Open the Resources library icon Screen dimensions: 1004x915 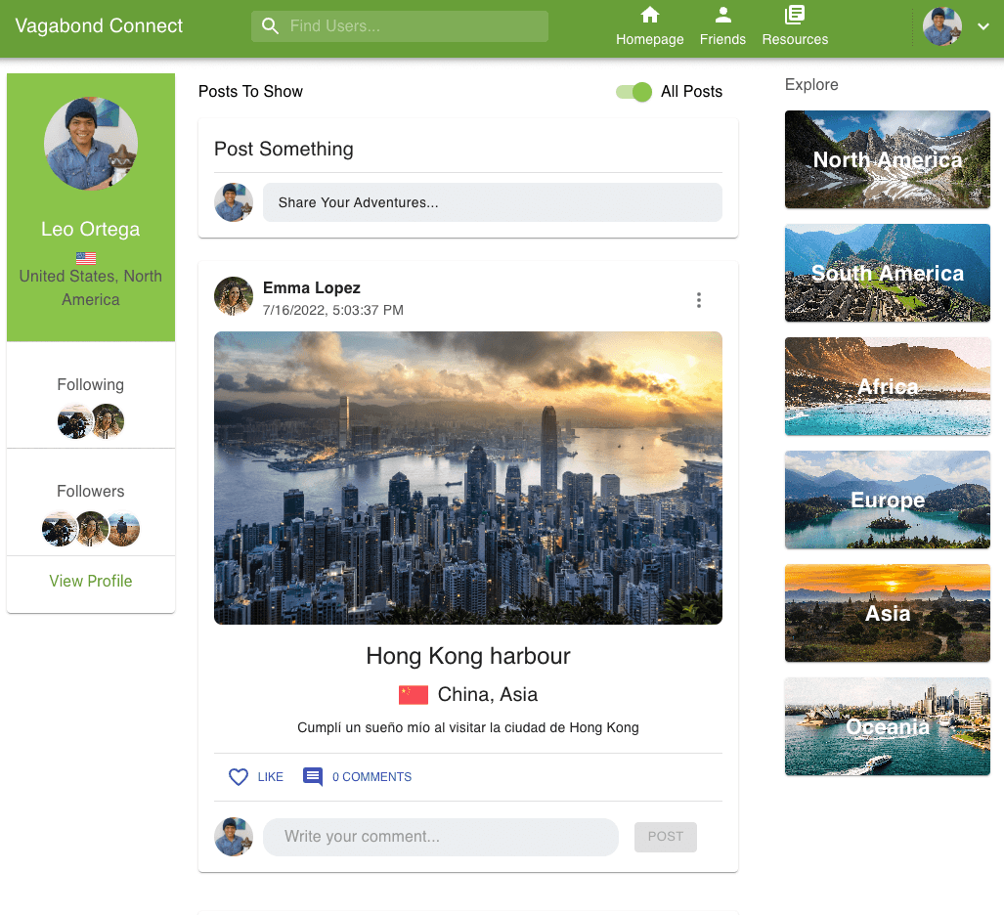795,15
